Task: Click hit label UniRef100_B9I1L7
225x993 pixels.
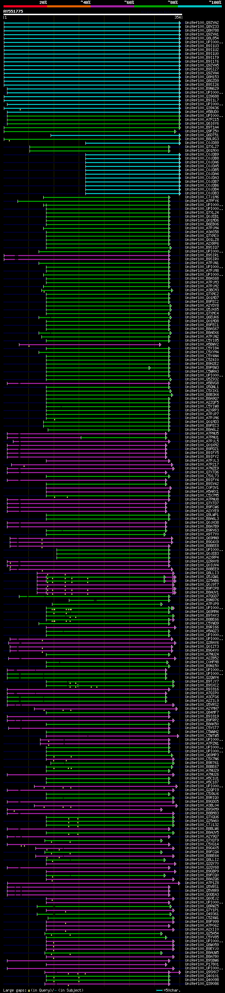Action: tap(202, 100)
